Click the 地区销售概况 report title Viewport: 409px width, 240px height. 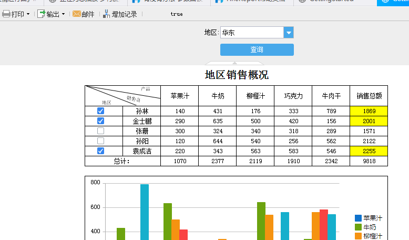[x=237, y=75]
